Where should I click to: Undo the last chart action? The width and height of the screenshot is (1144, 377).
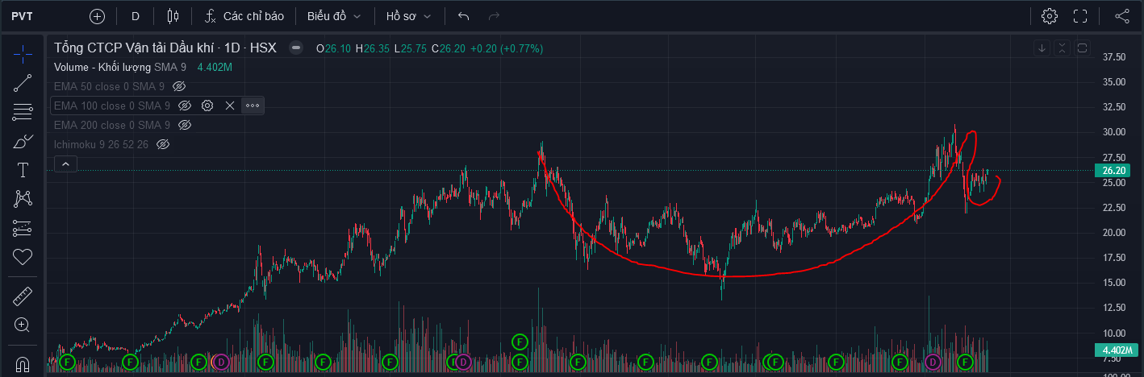pyautogui.click(x=463, y=16)
